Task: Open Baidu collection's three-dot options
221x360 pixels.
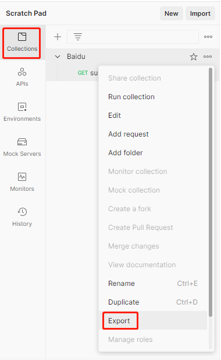Action: click(208, 57)
